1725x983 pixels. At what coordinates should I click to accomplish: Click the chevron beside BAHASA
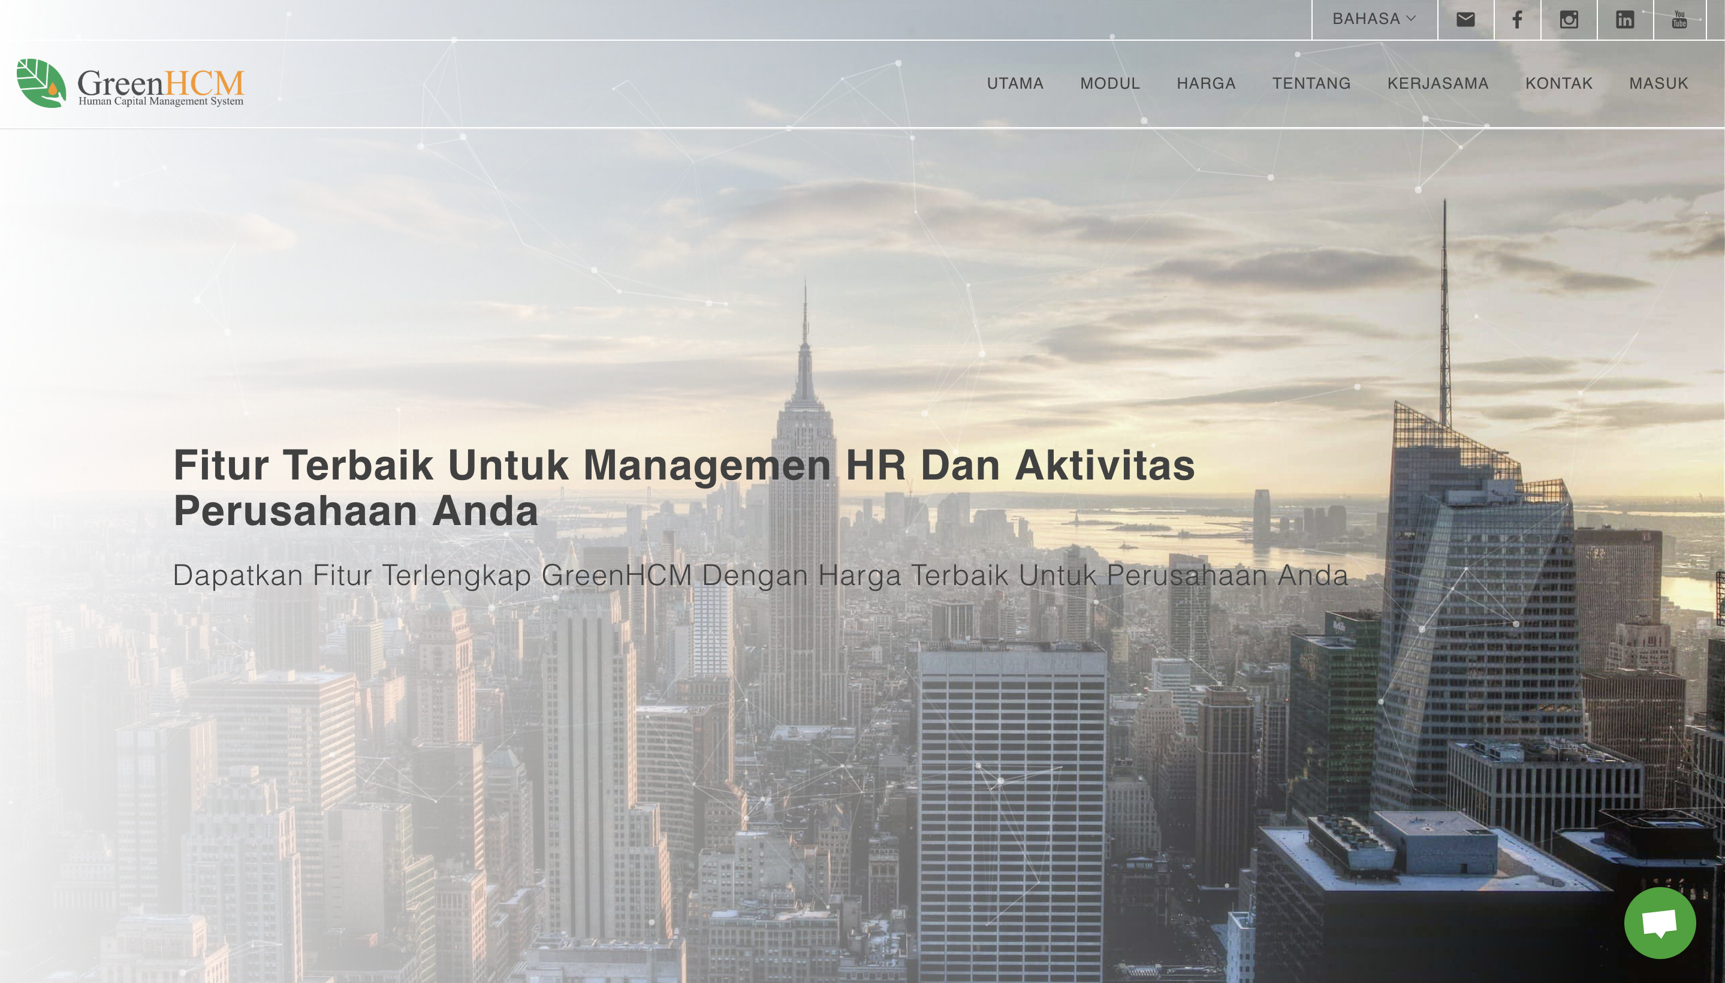click(1410, 19)
